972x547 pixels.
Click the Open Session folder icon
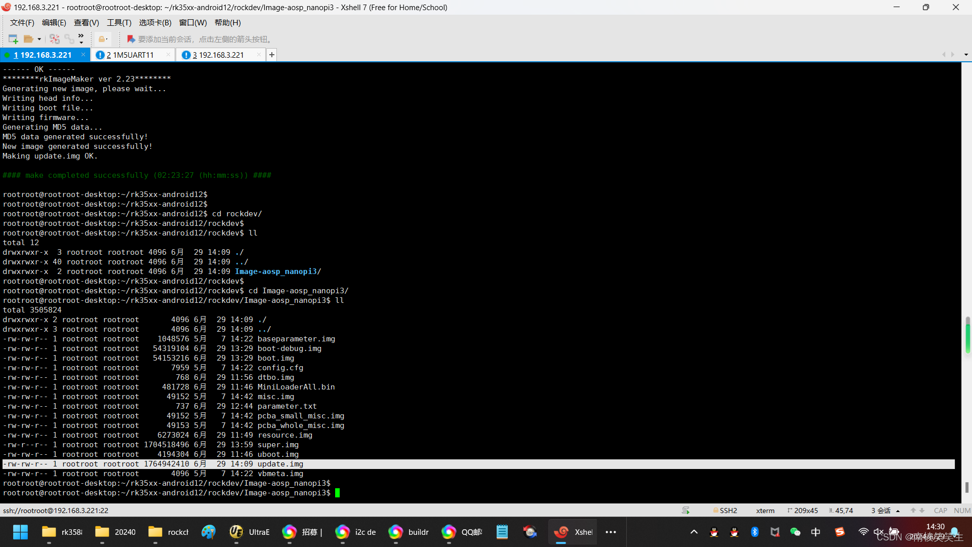(28, 39)
